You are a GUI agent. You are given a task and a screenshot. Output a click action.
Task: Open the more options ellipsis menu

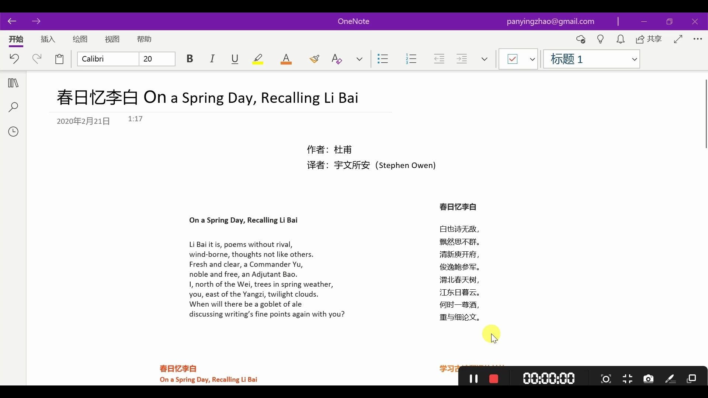pyautogui.click(x=698, y=39)
